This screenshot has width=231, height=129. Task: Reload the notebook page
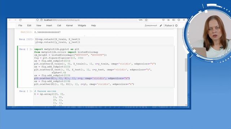coord(20,20)
